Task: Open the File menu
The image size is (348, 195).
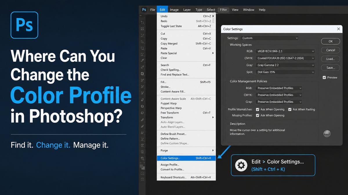Action: [x=153, y=10]
